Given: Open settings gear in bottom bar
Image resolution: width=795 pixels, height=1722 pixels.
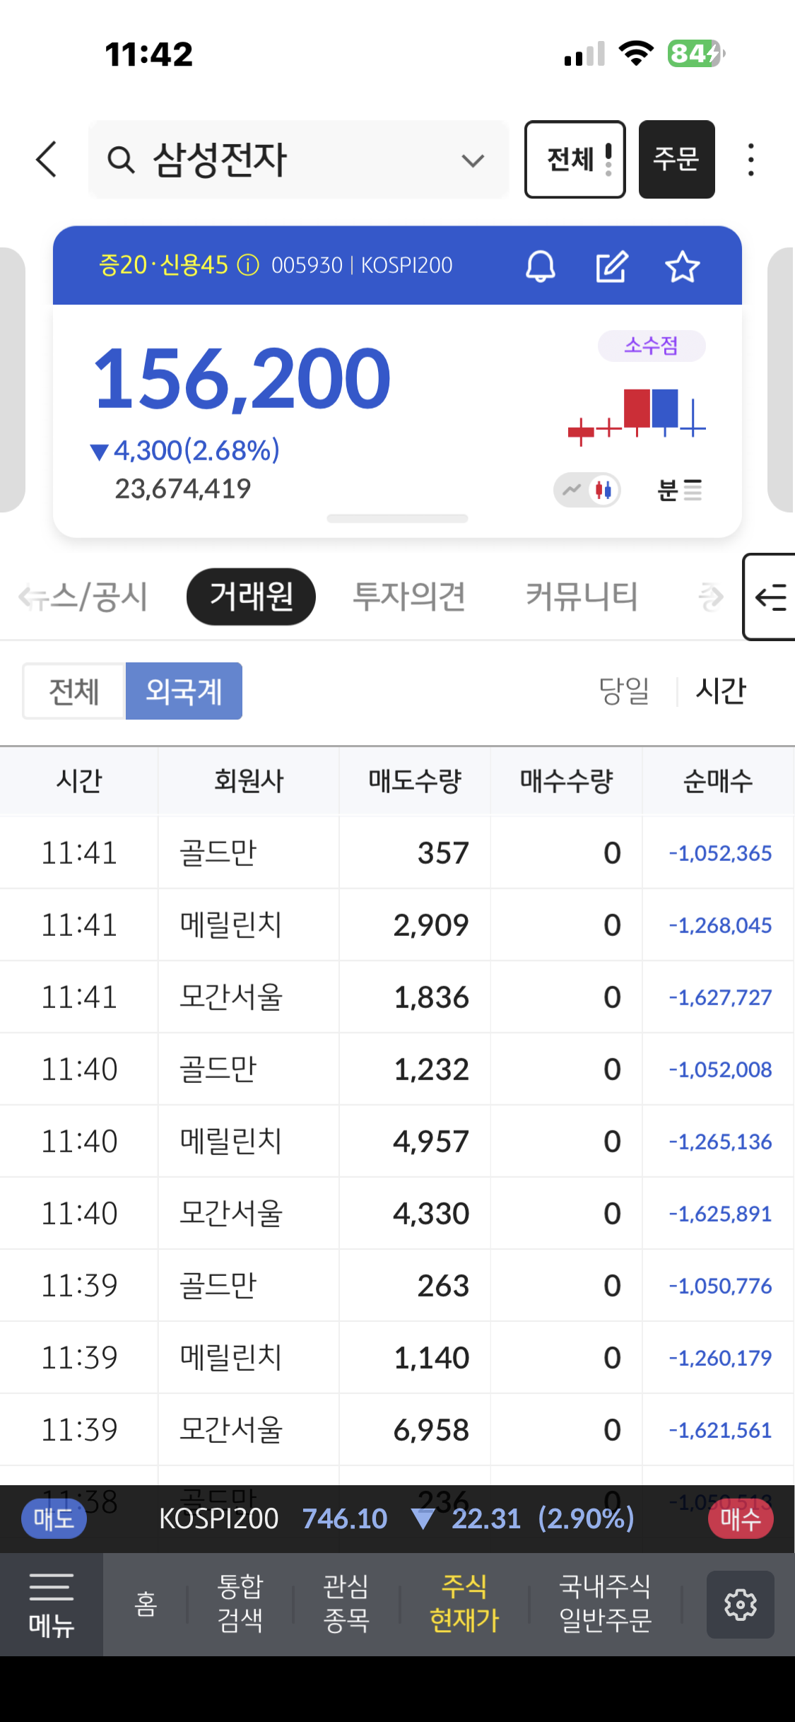Looking at the screenshot, I should (x=740, y=1604).
